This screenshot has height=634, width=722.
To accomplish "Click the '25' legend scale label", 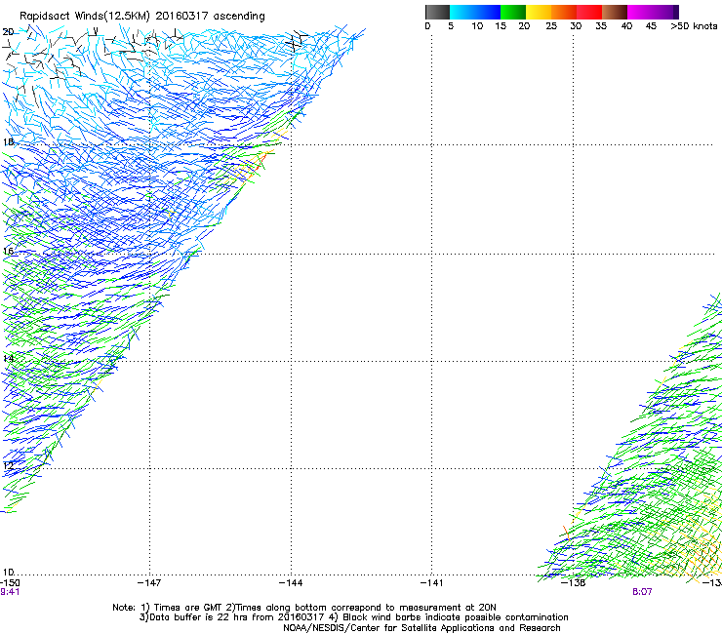I will tap(551, 26).
